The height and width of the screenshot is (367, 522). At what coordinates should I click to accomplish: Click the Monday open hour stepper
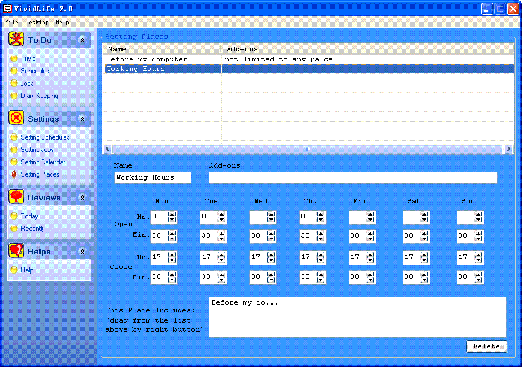pos(172,217)
